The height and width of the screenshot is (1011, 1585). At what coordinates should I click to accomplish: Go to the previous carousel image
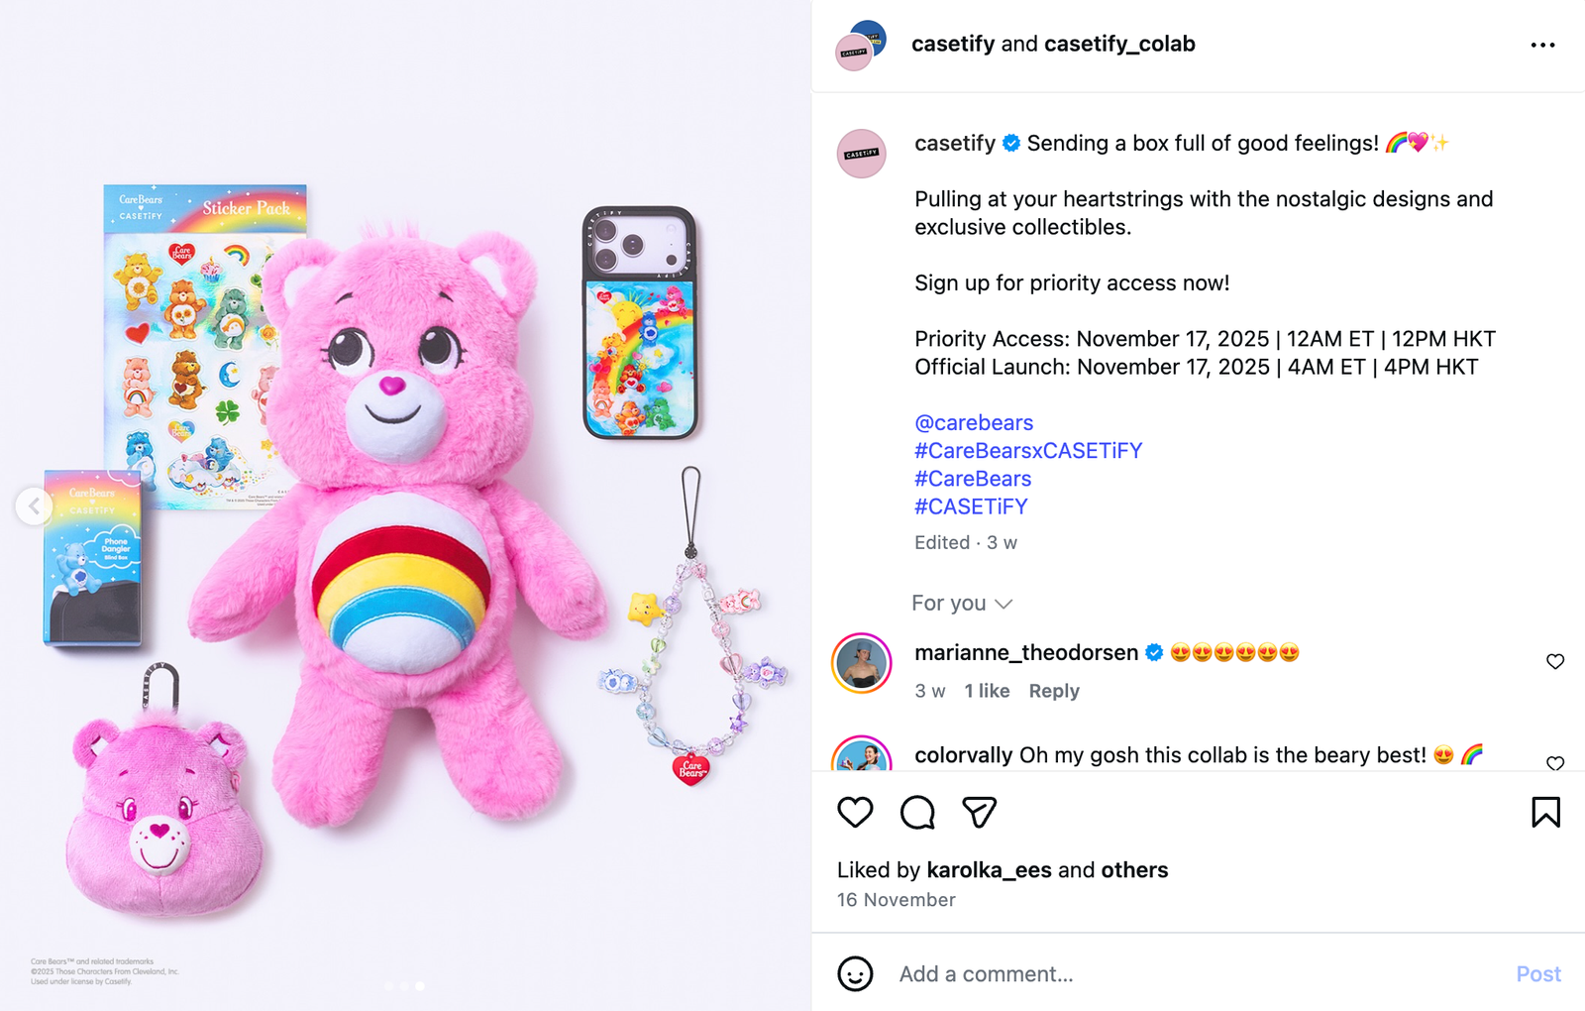tap(34, 506)
